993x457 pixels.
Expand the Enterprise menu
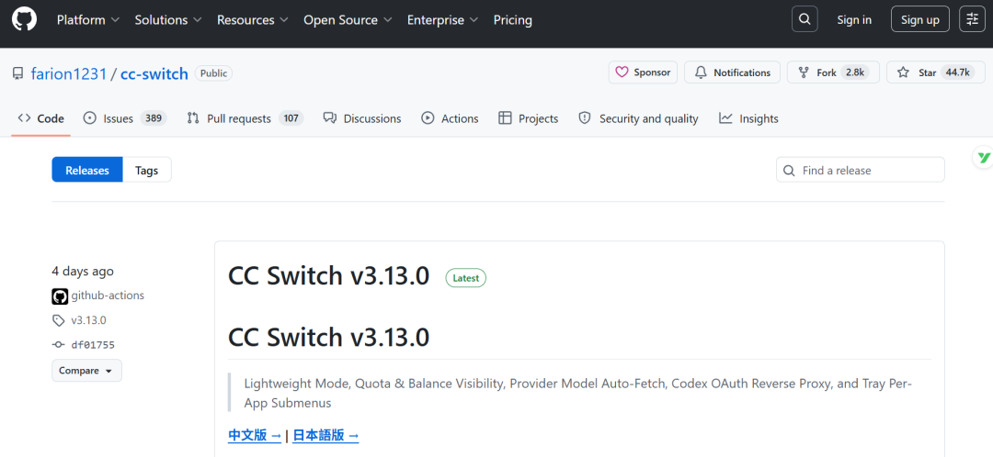[442, 19]
